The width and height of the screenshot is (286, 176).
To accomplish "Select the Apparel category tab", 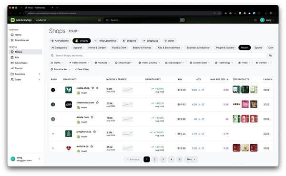I will pos(78,47).
